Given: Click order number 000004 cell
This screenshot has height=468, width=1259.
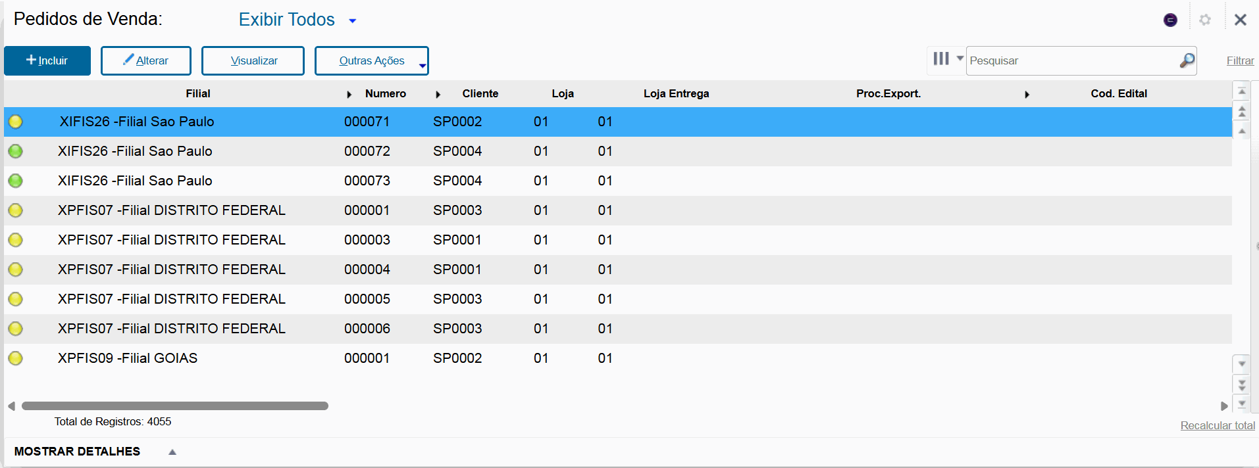Looking at the screenshot, I should click(367, 269).
